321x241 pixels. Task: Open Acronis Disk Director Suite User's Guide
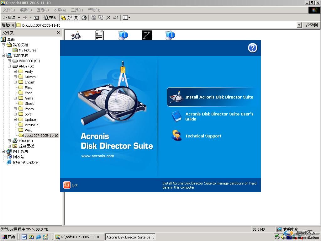click(219, 116)
